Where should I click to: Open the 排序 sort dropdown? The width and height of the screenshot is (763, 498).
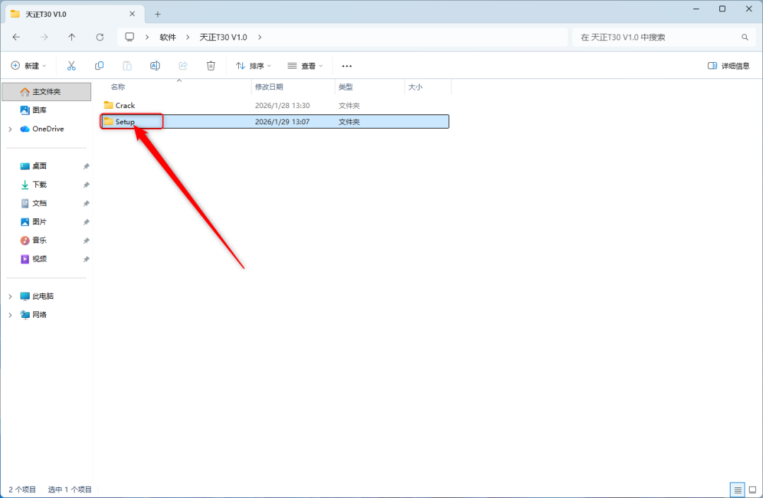pyautogui.click(x=254, y=66)
